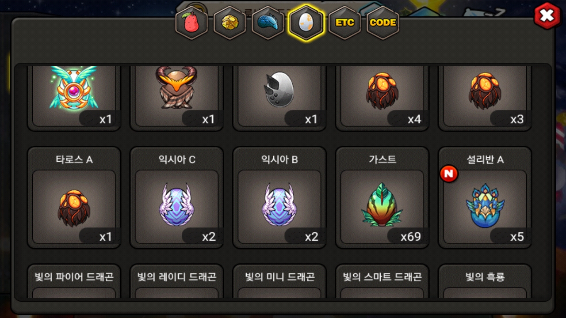
Task: Select the winged pink gem egg x1
Action: click(x=74, y=98)
